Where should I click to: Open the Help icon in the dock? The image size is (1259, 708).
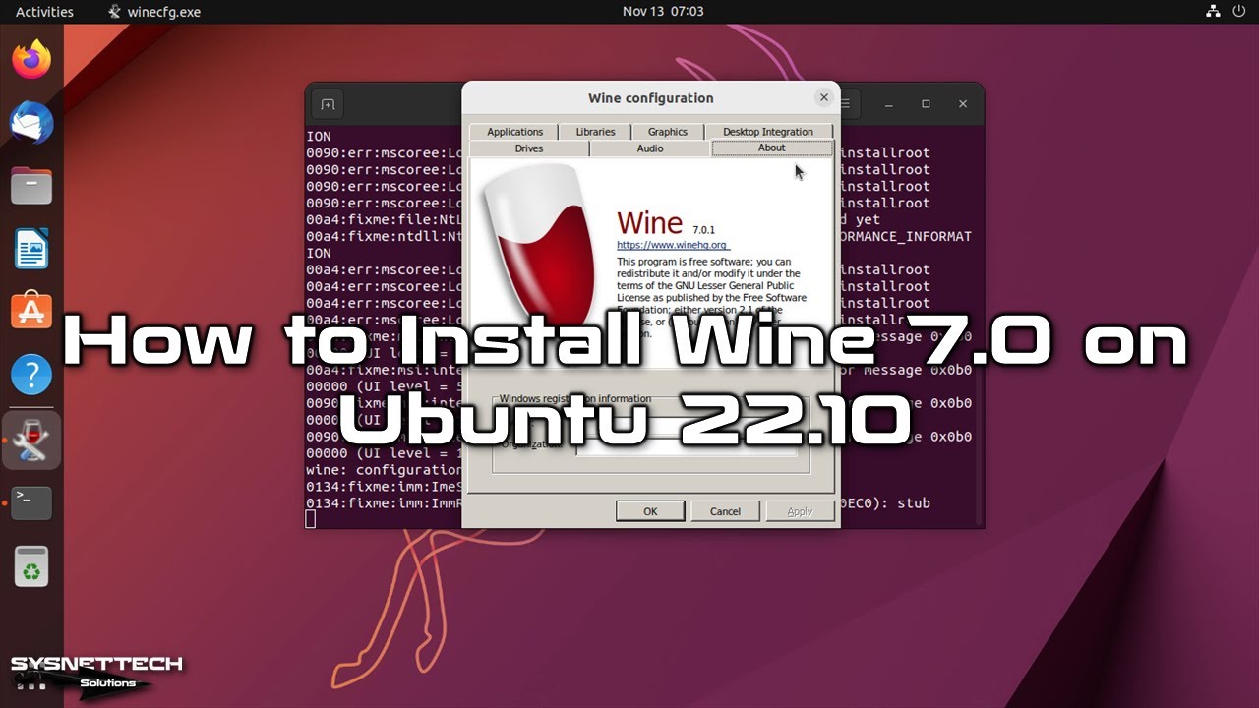pos(31,376)
